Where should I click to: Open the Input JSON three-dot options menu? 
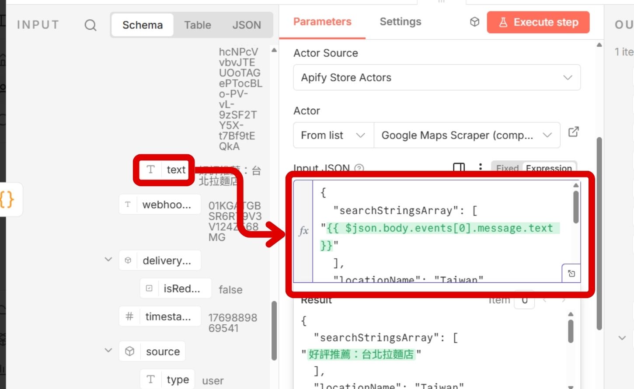pyautogui.click(x=480, y=167)
